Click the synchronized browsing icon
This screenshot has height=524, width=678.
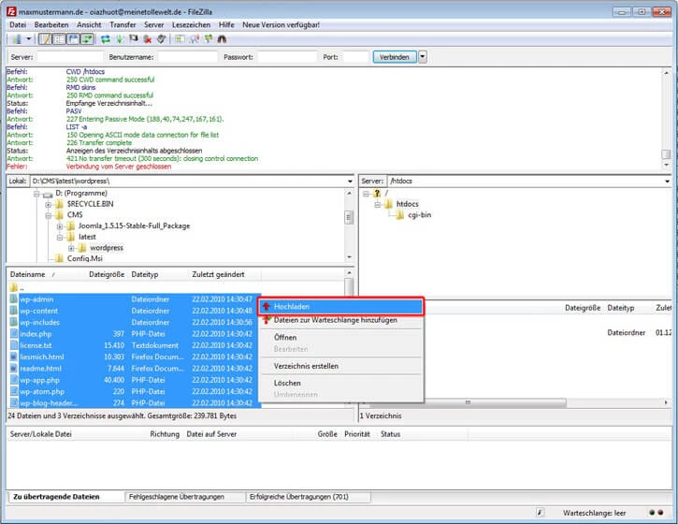click(x=208, y=39)
